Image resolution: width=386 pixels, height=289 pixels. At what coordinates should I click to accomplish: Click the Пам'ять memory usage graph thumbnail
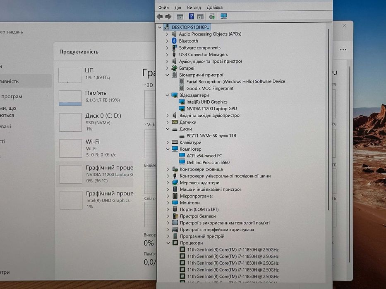click(x=70, y=98)
